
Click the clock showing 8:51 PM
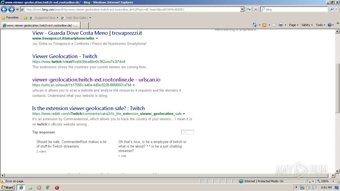pyautogui.click(x=326, y=188)
